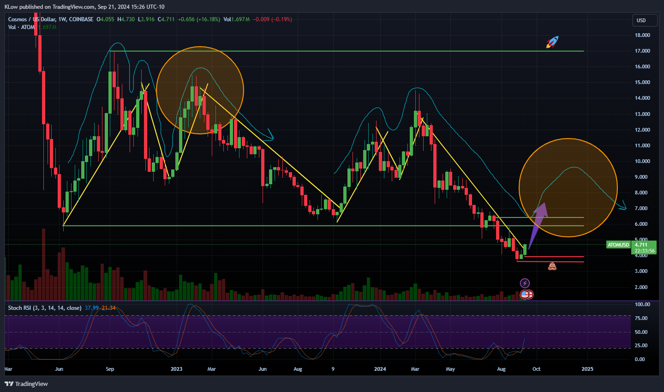Select the purple upward arrow drawing
The height and width of the screenshot is (392, 664).
tap(538, 226)
